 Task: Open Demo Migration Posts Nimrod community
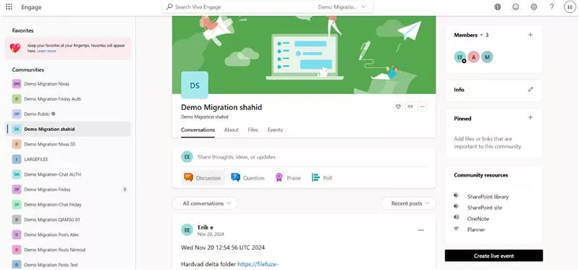coord(68,250)
